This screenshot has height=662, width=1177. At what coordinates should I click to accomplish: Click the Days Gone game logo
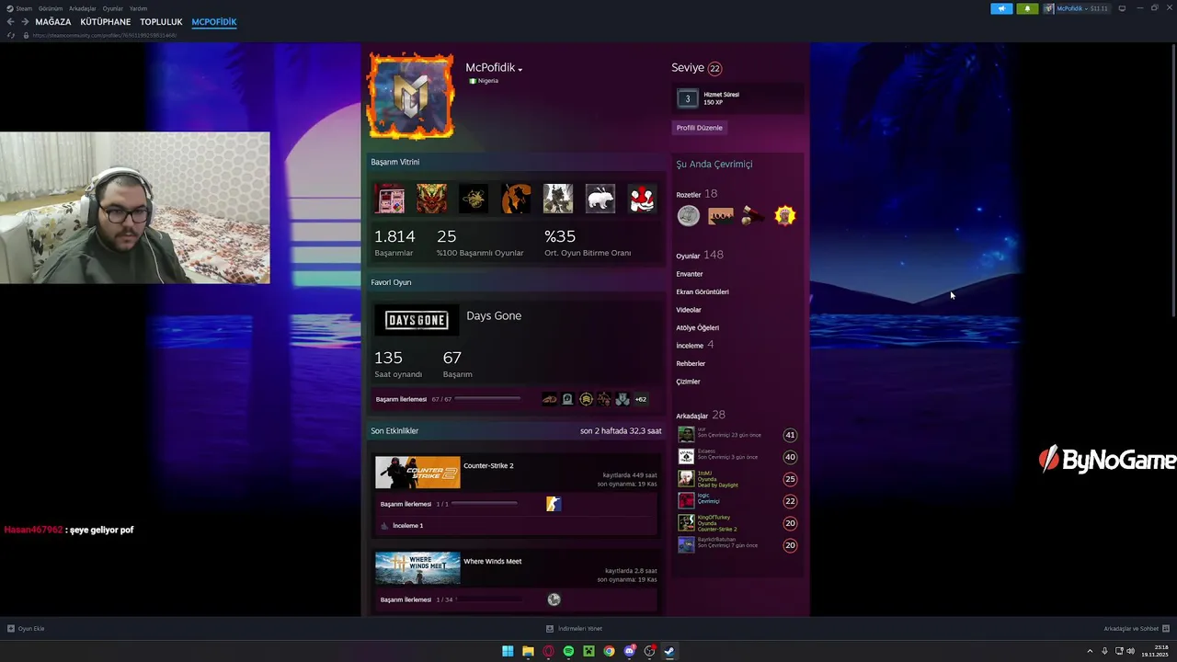pyautogui.click(x=417, y=320)
